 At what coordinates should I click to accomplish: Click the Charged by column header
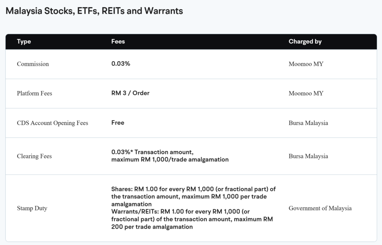(x=305, y=42)
